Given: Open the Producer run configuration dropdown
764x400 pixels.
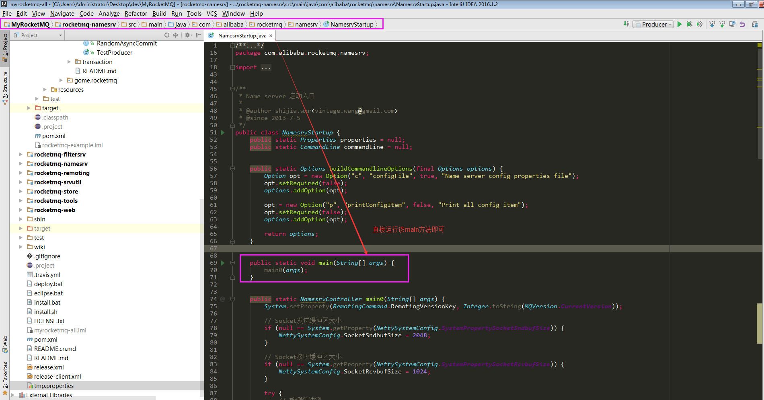Looking at the screenshot, I should point(653,24).
